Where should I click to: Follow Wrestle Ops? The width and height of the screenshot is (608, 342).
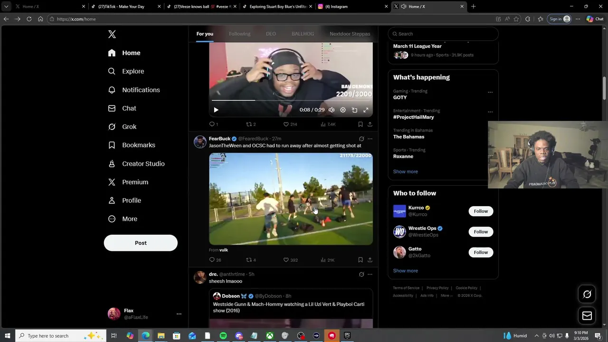[481, 232]
